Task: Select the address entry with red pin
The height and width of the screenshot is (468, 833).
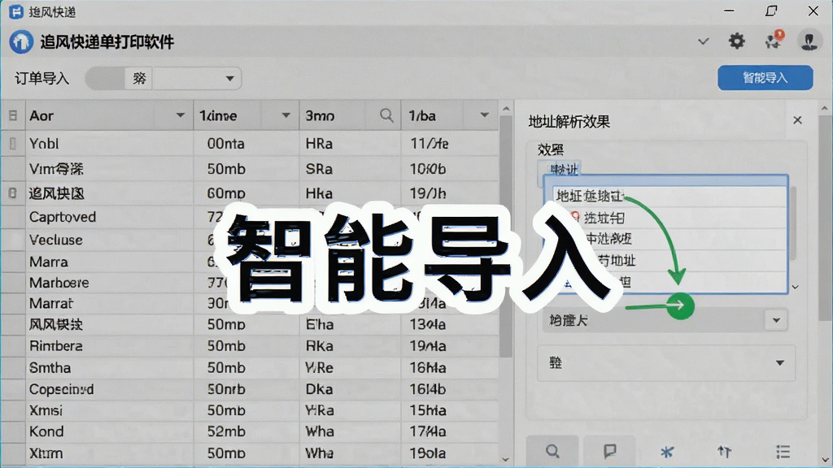Action: point(669,218)
